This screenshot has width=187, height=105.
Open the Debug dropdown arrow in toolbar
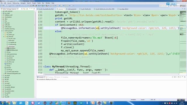(x=41, y=6)
